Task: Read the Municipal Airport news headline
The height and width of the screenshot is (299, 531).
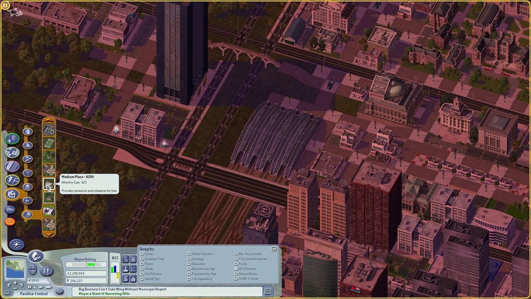Action: [122, 289]
